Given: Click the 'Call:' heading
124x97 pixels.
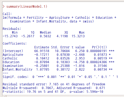Looking at the screenshot, I should coord(7,14).
